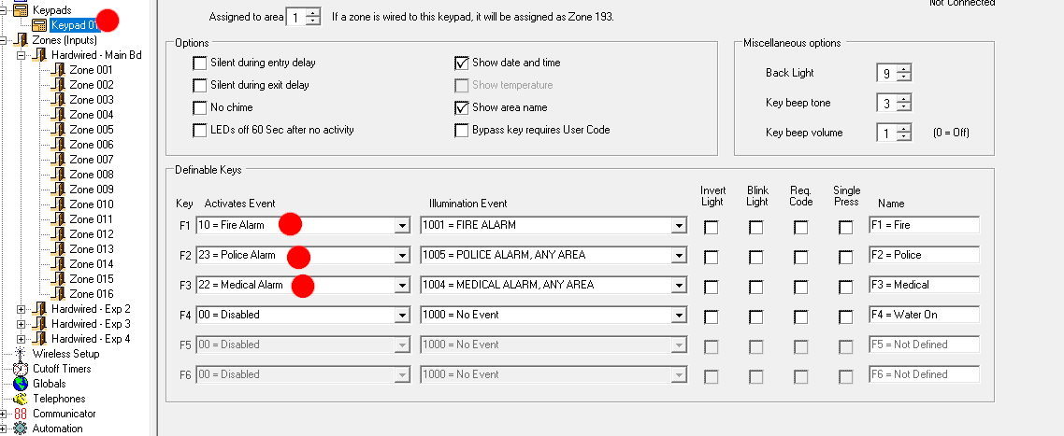
Task: Click the F4 Name text field
Action: (923, 316)
